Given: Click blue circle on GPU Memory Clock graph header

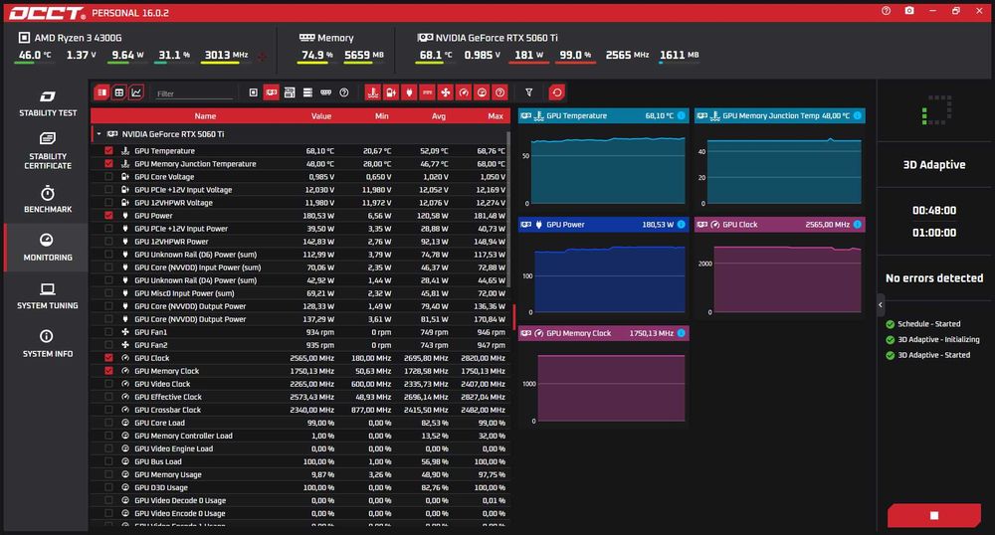Looking at the screenshot, I should [681, 333].
